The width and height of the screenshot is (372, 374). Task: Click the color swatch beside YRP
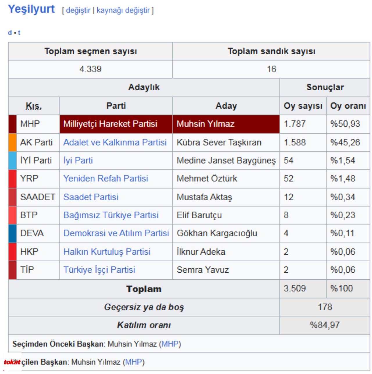[12, 179]
